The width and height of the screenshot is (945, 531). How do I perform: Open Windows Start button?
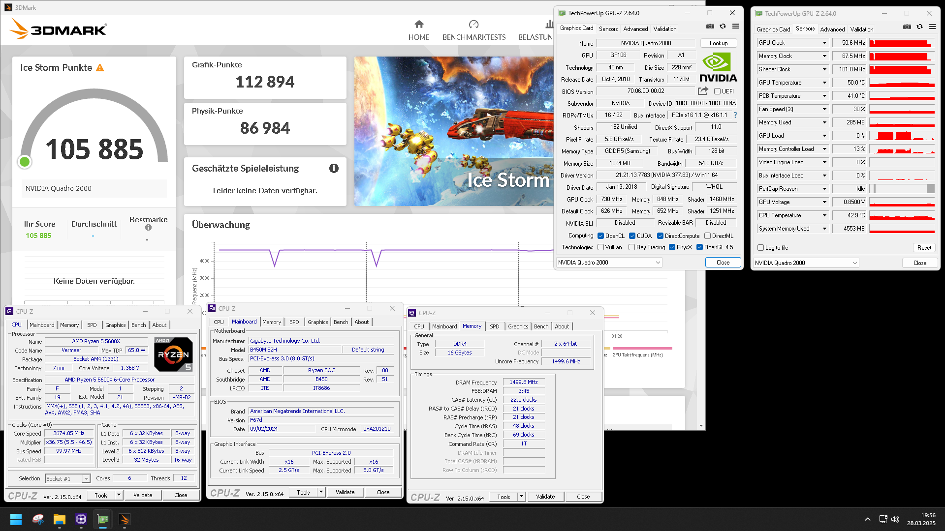click(x=16, y=519)
